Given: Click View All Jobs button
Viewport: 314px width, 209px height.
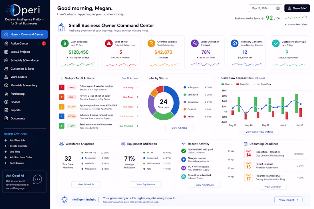Looking at the screenshot, I should [179, 128].
